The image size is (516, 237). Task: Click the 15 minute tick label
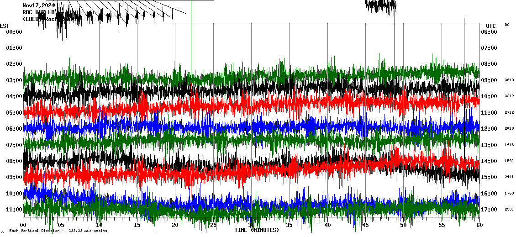[x=137, y=225]
